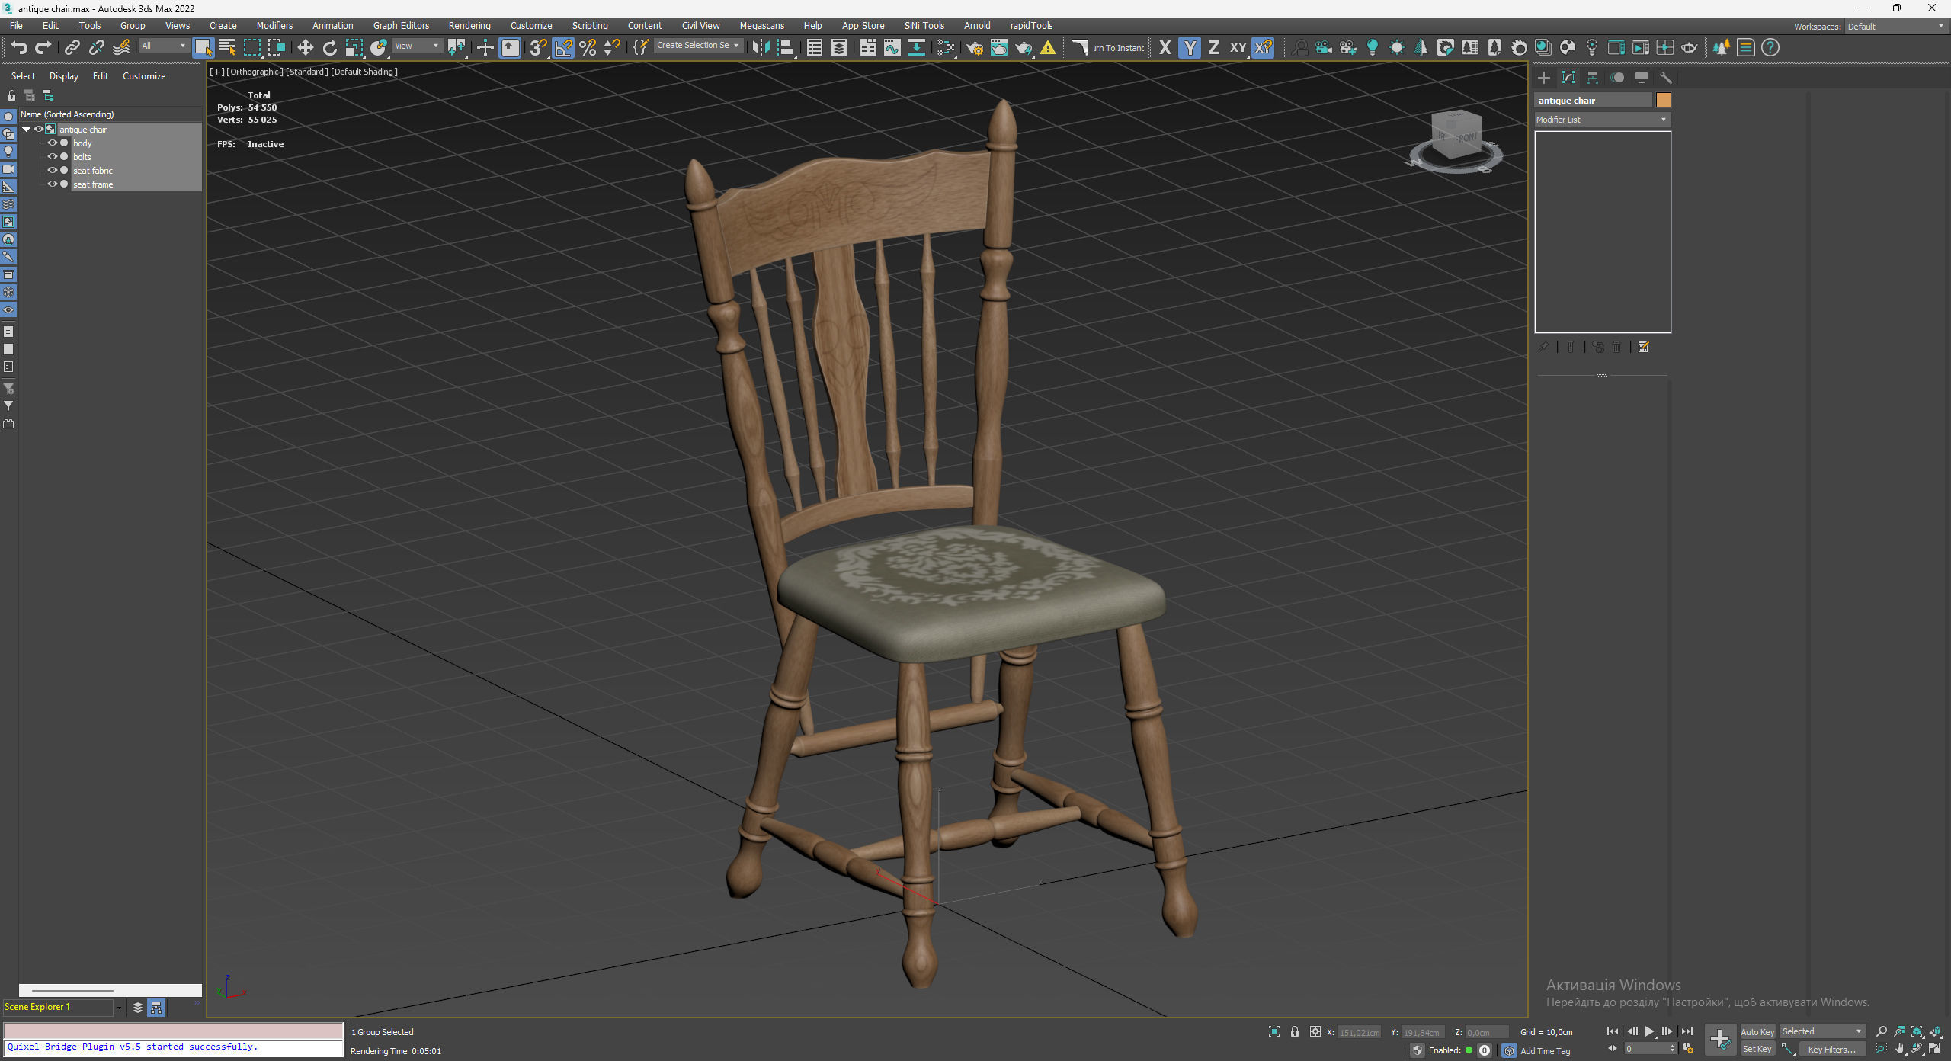Collapse the antique chair group tree
This screenshot has width=1951, height=1061.
click(27, 130)
